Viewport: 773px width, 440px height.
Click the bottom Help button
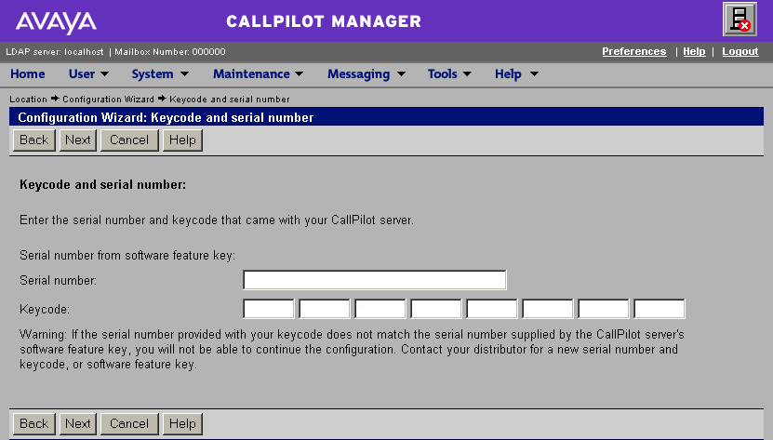click(x=182, y=424)
